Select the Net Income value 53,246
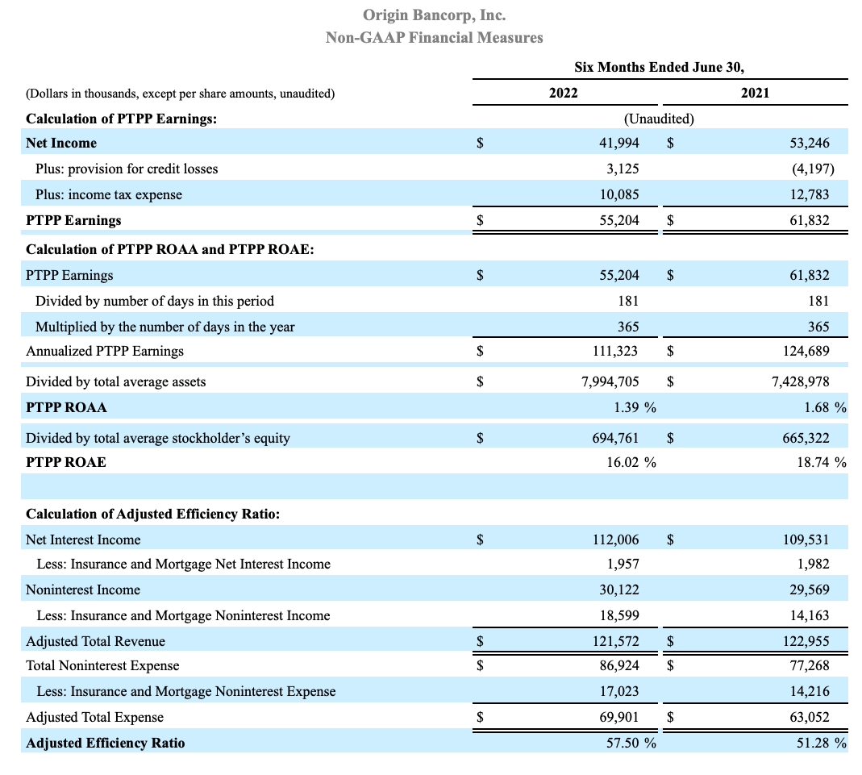 (810, 143)
